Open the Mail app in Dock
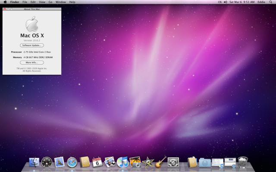Screen dimensions: 276x172 tap(60, 162)
